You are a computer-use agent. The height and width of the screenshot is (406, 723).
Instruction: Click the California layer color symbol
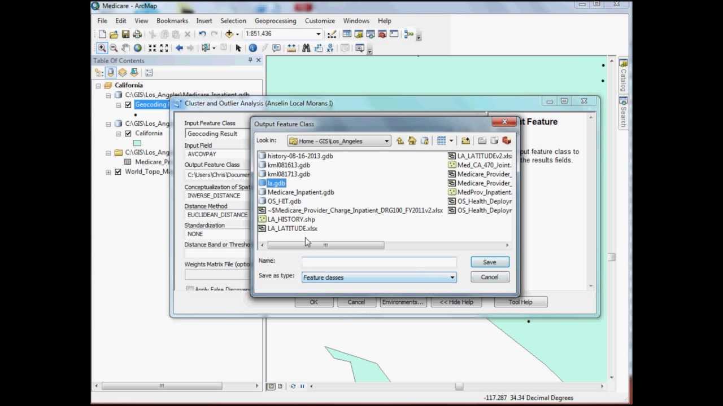(137, 143)
